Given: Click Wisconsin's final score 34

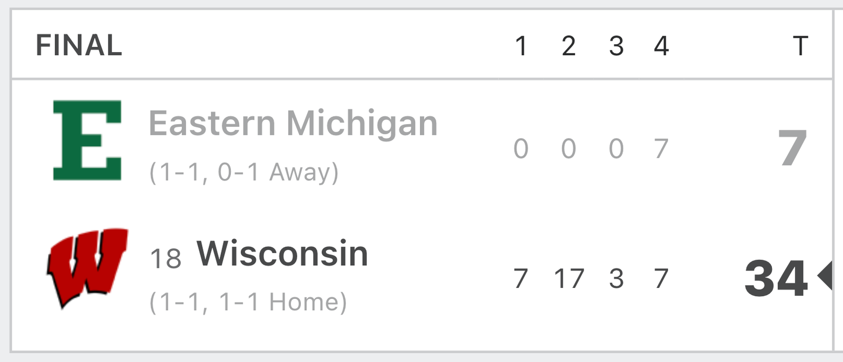Looking at the screenshot, I should click(776, 277).
